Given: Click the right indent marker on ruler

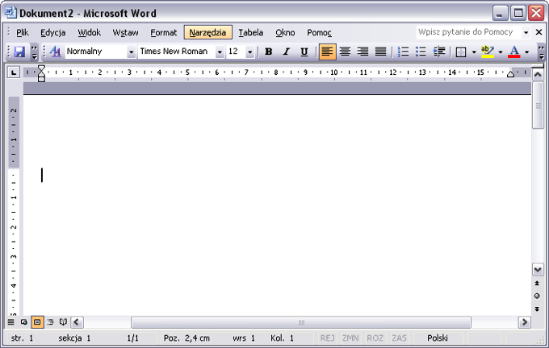Looking at the screenshot, I should click(x=510, y=73).
